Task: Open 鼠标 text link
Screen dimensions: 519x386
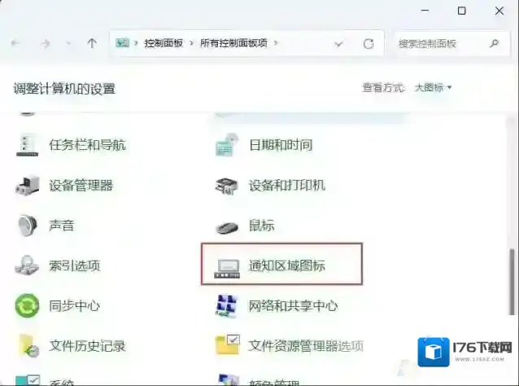Action: click(261, 226)
